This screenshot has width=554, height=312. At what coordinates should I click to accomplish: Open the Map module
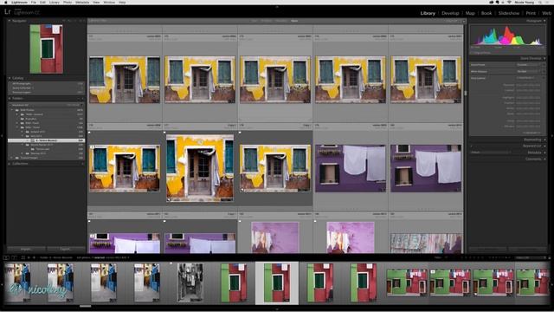pyautogui.click(x=470, y=13)
